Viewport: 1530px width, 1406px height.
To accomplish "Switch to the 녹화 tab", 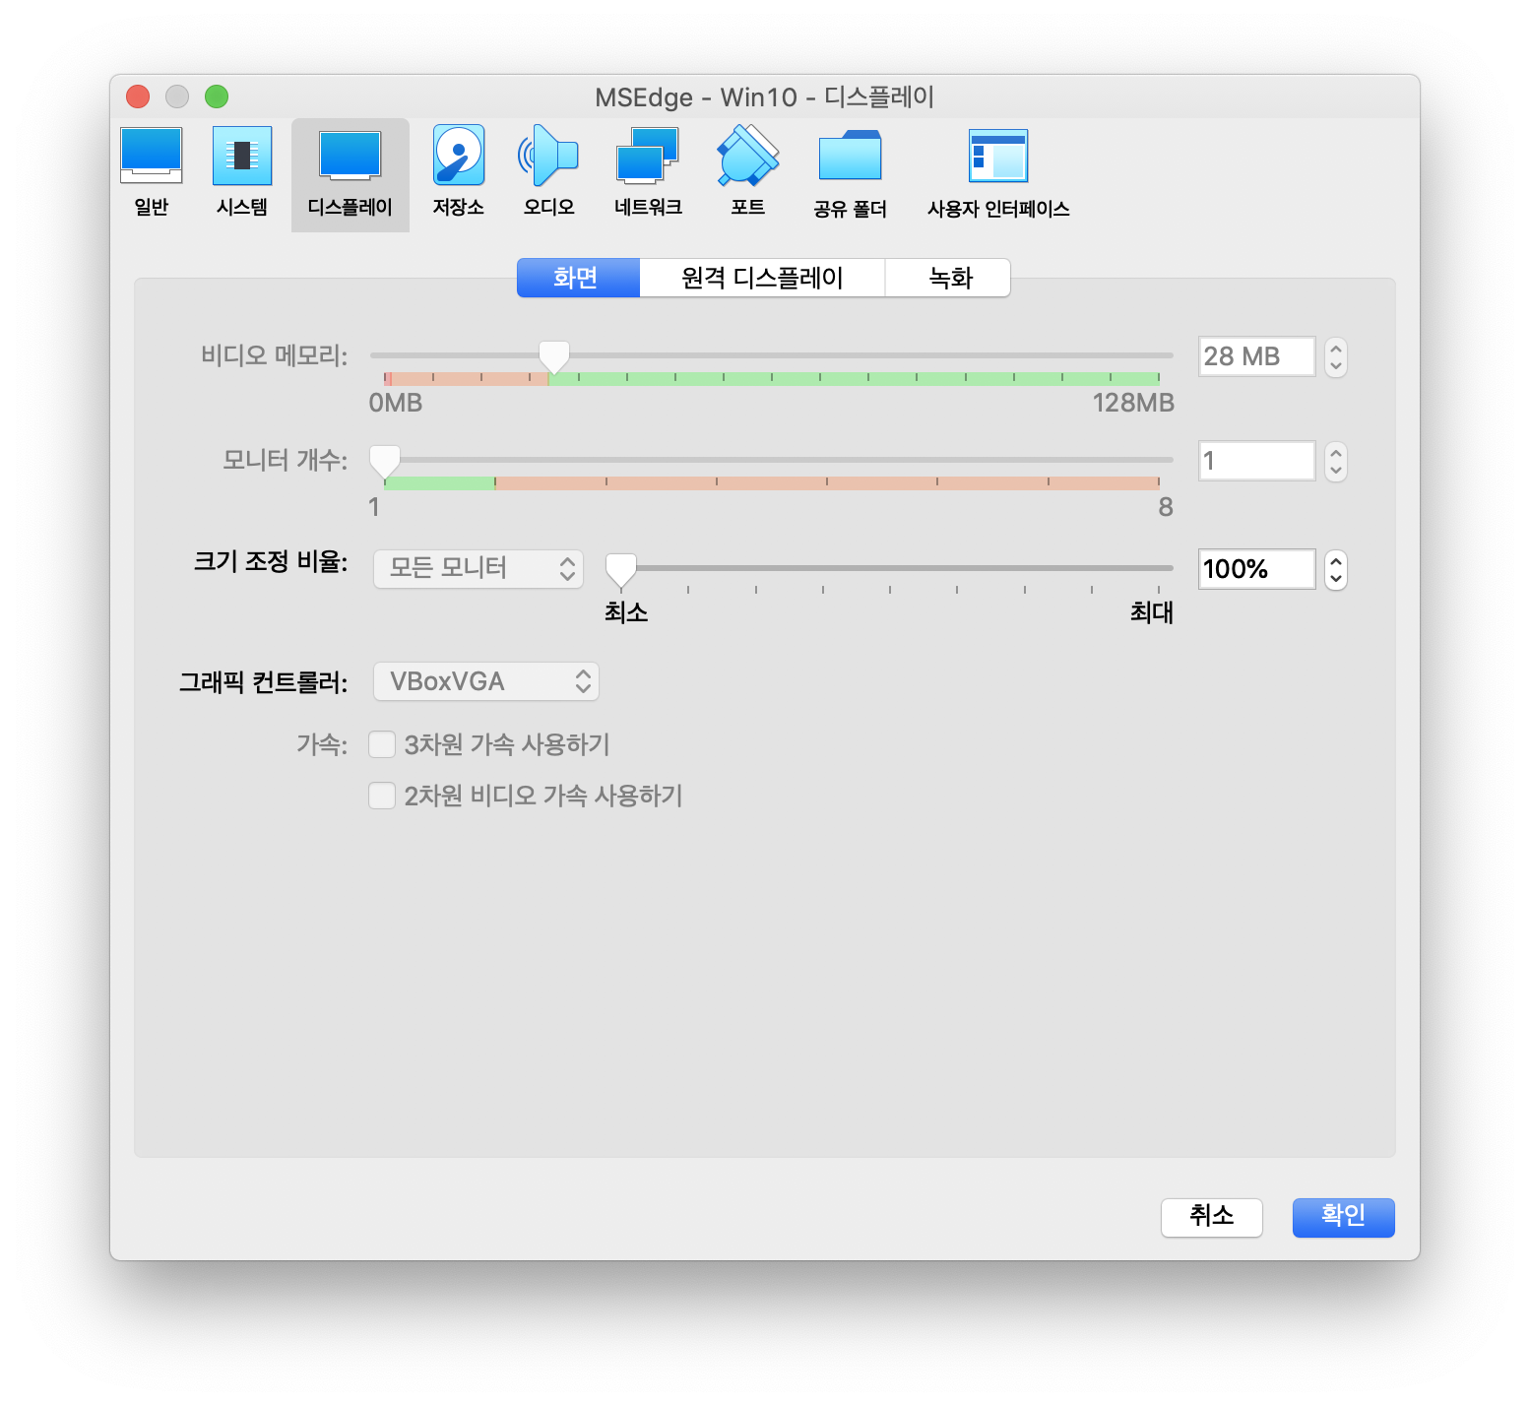I will click(x=949, y=278).
